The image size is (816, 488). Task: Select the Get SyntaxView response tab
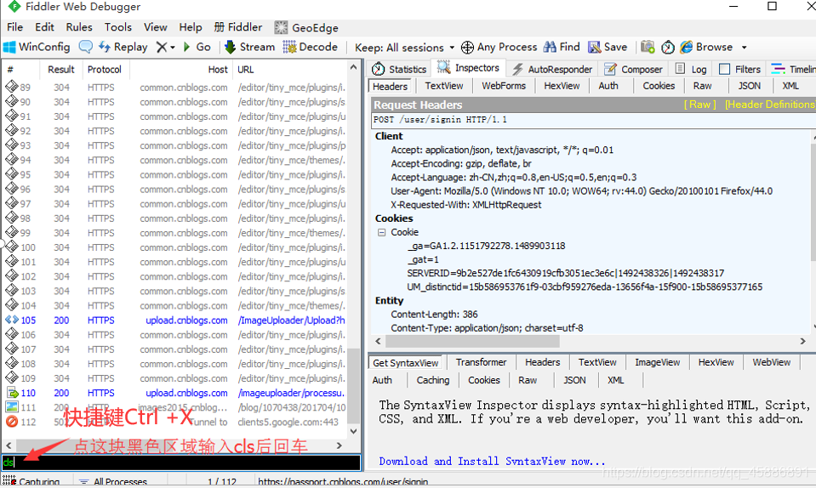tap(405, 363)
